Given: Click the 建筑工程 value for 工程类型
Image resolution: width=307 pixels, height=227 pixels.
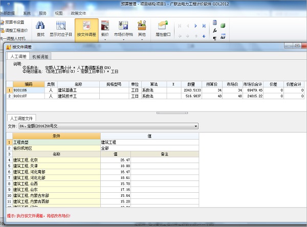Looking at the screenshot, I should tap(149, 142).
